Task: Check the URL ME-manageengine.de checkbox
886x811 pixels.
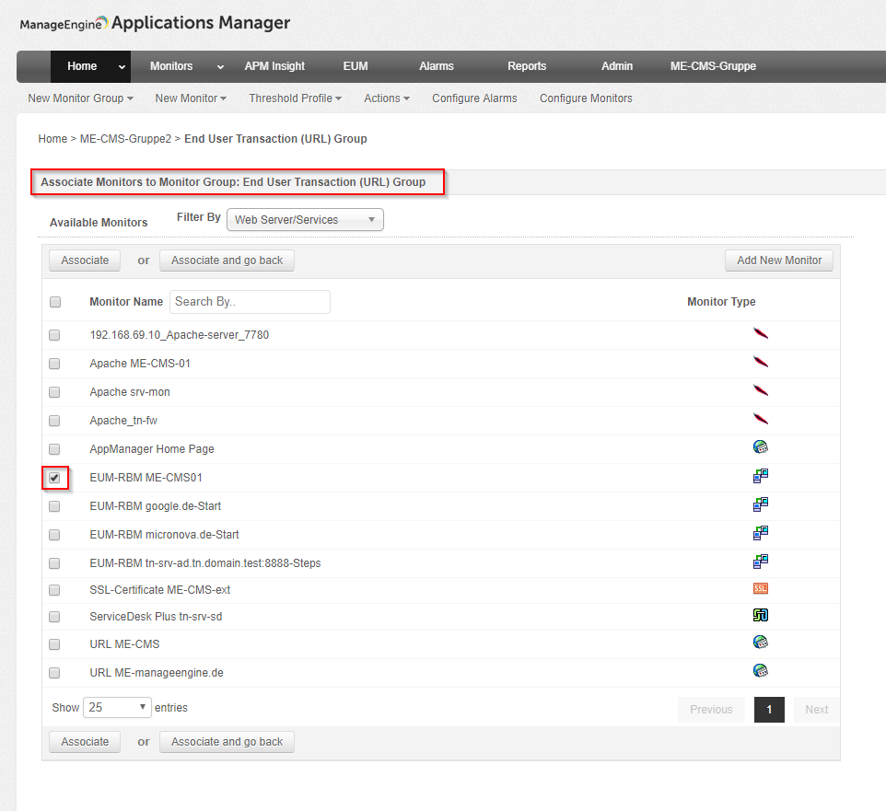Action: pyautogui.click(x=54, y=673)
